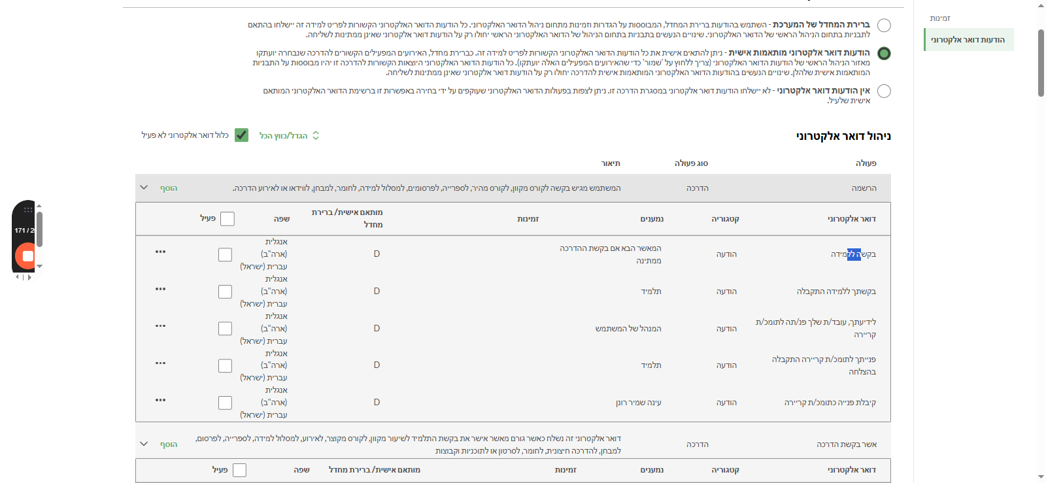Click 'הוסף' link in 'אשר בקשת הדרכה' row
The width and height of the screenshot is (1046, 483).
click(x=169, y=444)
